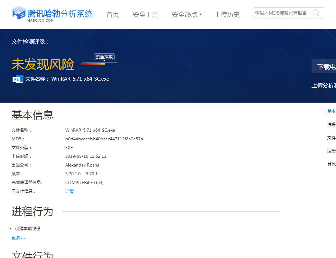Click the PE file type icon

17,79
